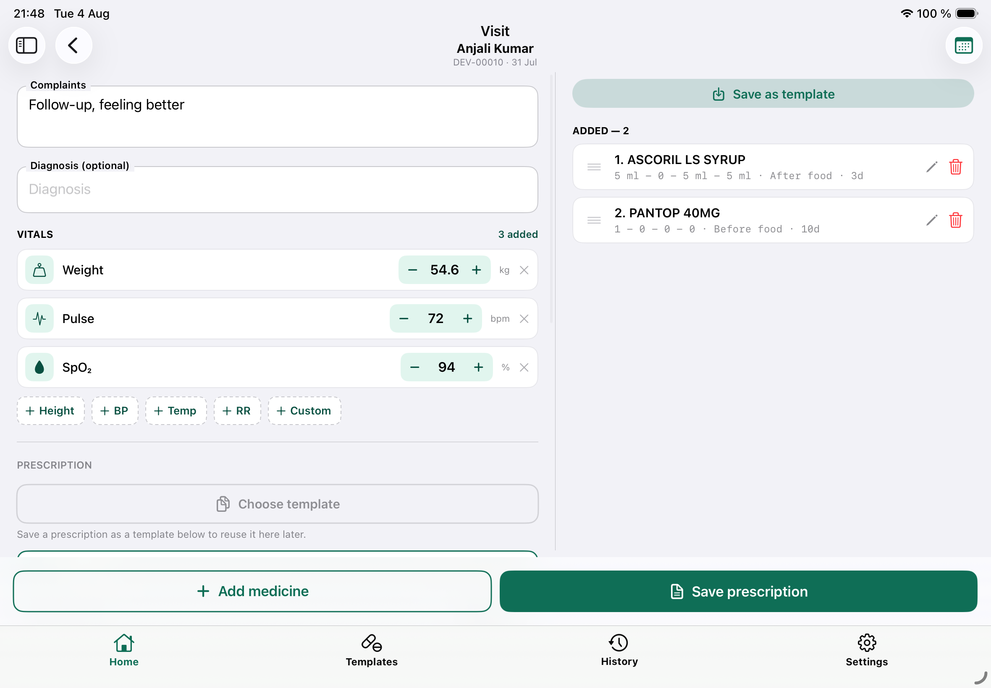The width and height of the screenshot is (991, 688).
Task: Click the battery status icon
Action: 966,13
